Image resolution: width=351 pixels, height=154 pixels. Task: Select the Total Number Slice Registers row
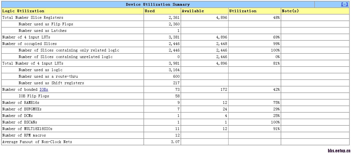point(175,17)
